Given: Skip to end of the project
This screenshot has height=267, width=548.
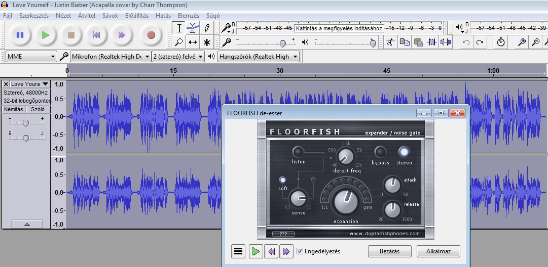Looking at the screenshot, I should click(122, 35).
